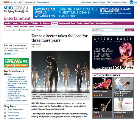The height and width of the screenshot is (119, 137).
Task: Expand the More dropdown in top bar
Action: pos(124,2)
